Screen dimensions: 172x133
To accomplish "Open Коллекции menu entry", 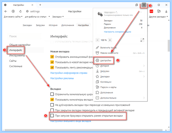I will click(x=120, y=82).
